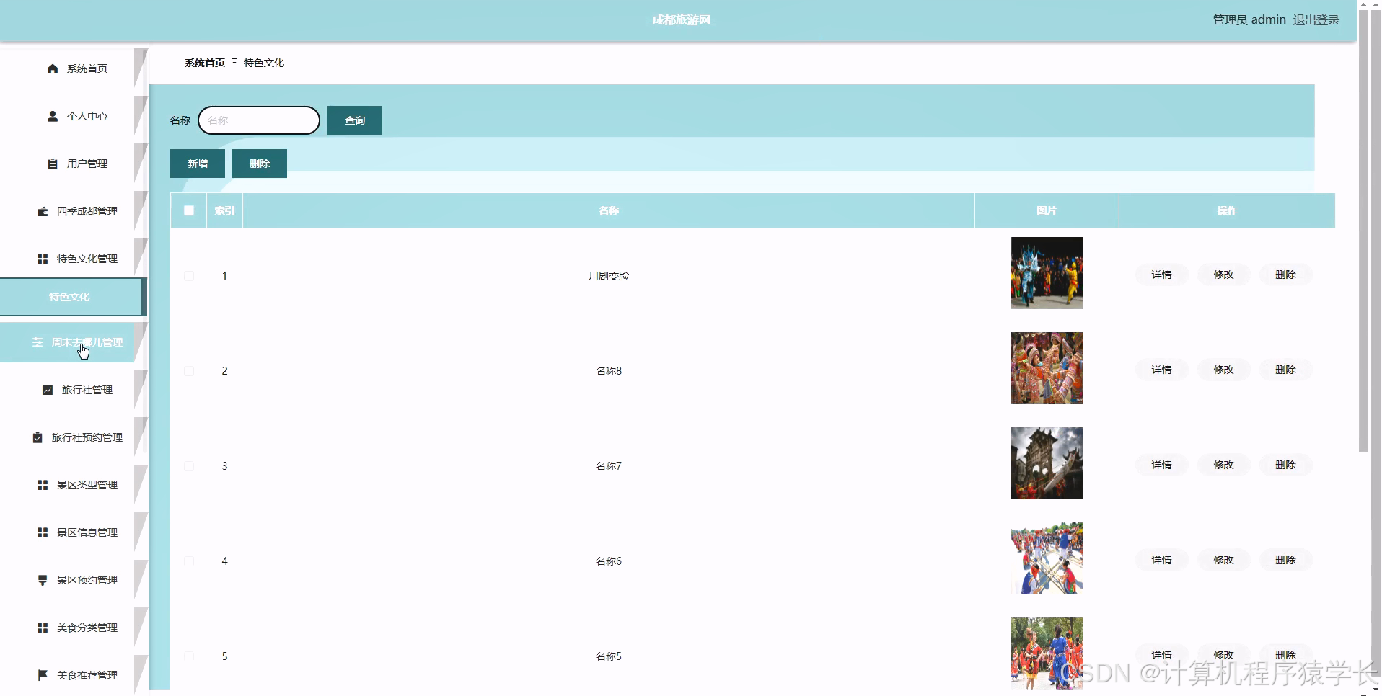This screenshot has width=1382, height=696.
Task: Expand 四季成都管理 menu
Action: (x=74, y=211)
